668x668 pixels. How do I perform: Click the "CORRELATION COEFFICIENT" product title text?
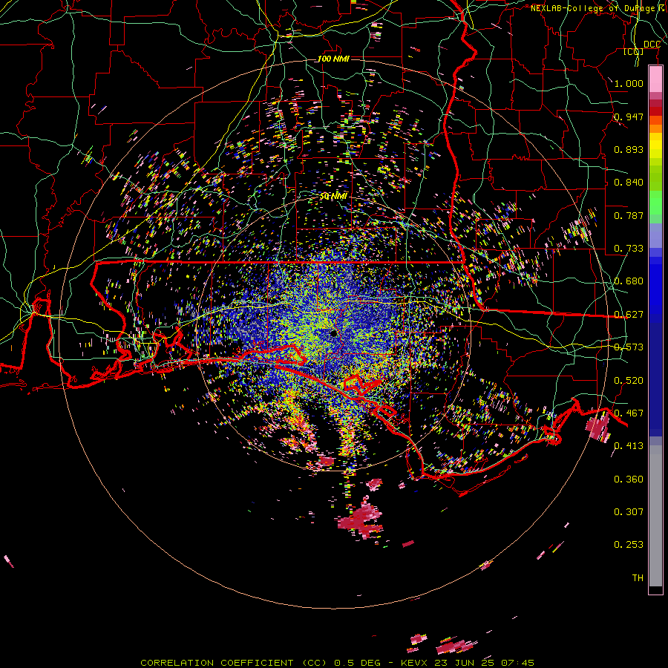pos(217,663)
